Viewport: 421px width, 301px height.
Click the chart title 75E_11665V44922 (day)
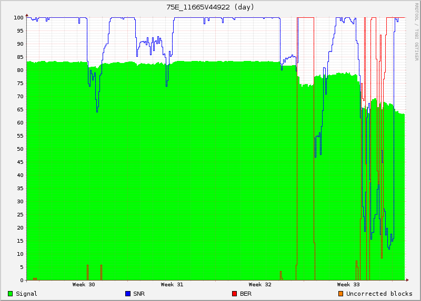point(210,7)
